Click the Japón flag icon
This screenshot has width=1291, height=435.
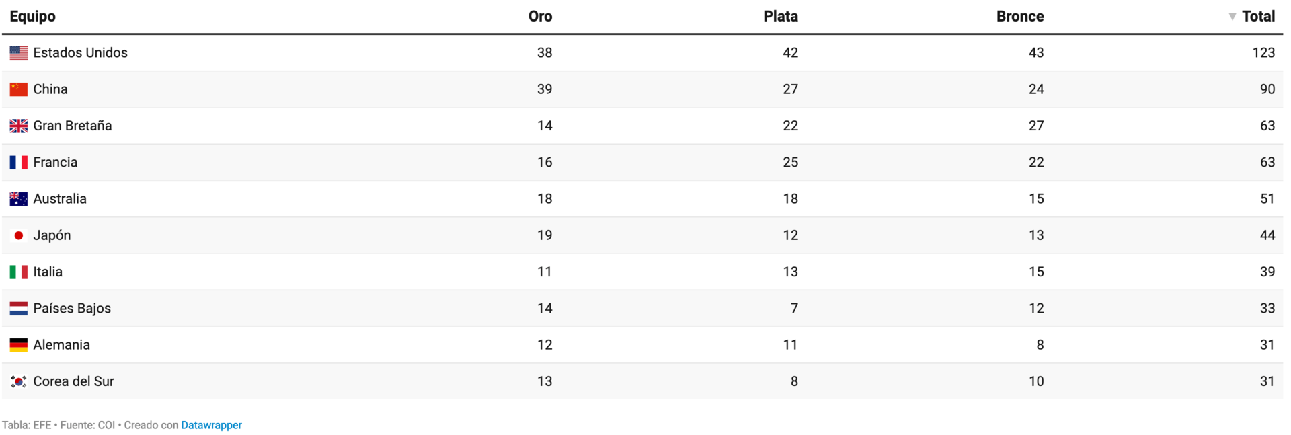click(19, 235)
